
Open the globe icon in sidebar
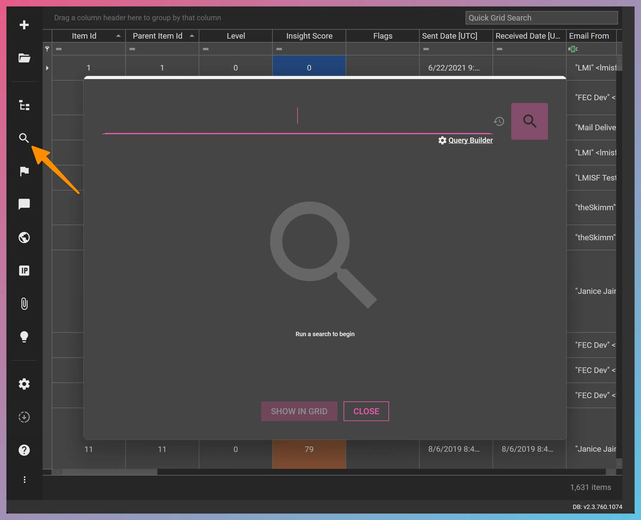tap(24, 237)
